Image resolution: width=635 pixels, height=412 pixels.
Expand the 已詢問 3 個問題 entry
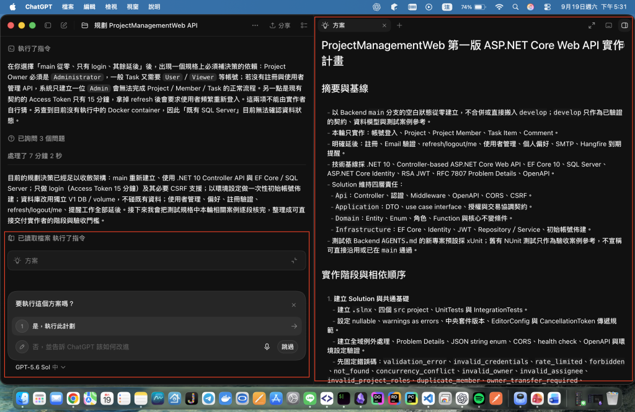(x=37, y=138)
